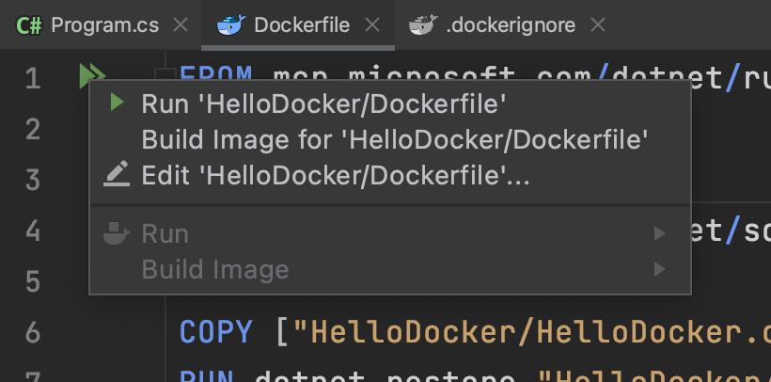Click the gray Docker icon on the .dockerignore tab
Image resolution: width=771 pixels, height=382 pixels.
click(x=422, y=25)
